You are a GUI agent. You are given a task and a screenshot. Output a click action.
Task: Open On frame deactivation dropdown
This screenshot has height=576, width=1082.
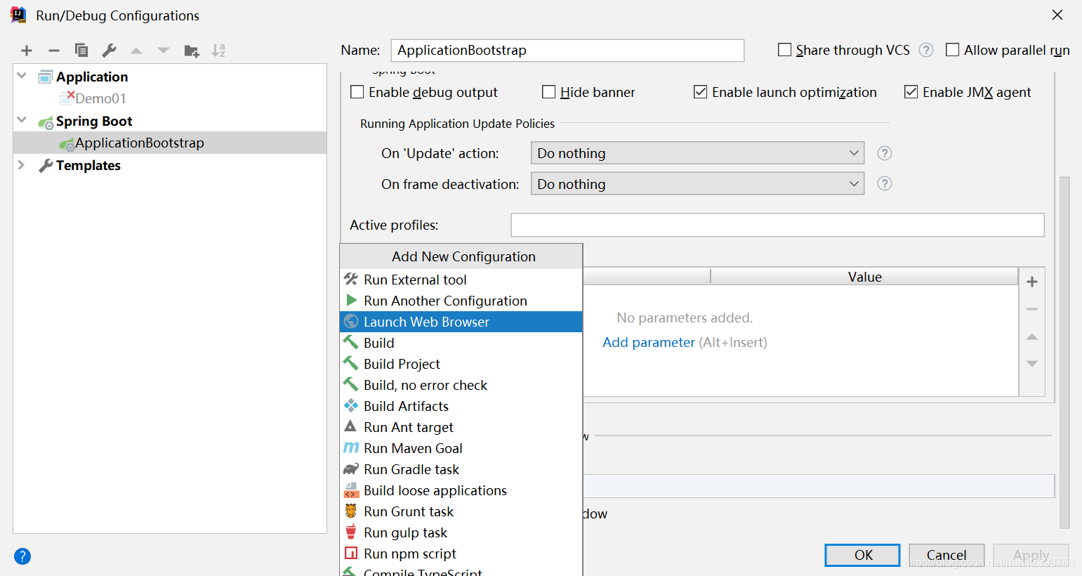[x=697, y=184]
